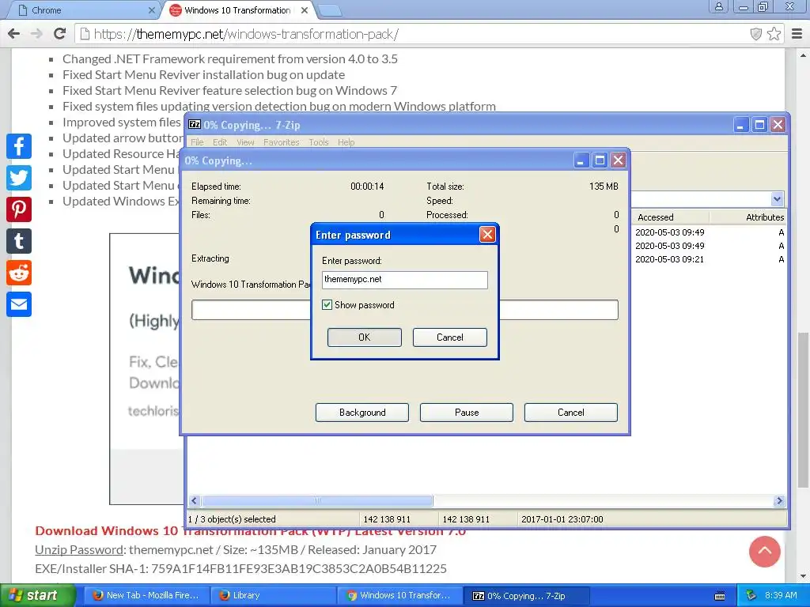Cancel the password dialog
This screenshot has height=607, width=810.
(x=449, y=337)
